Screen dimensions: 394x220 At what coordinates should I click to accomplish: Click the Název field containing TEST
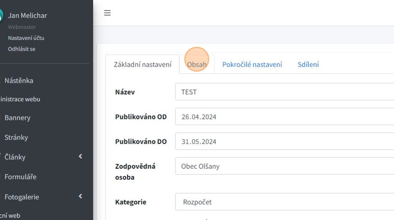coord(284,92)
